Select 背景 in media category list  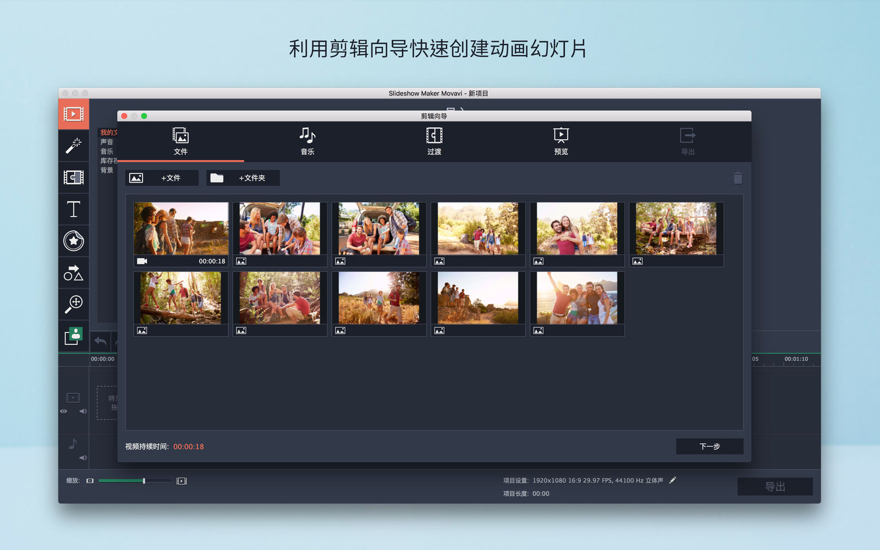107,170
